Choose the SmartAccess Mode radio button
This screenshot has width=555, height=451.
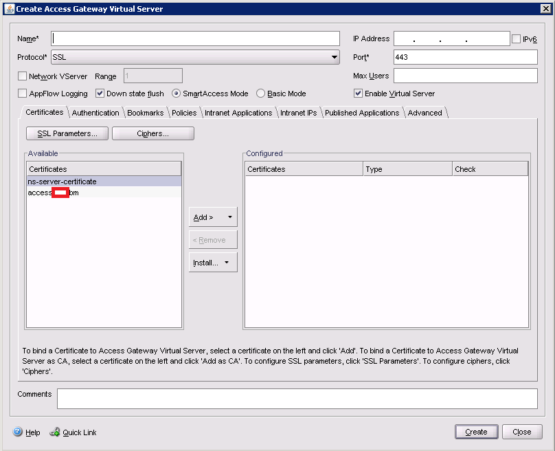[x=177, y=93]
